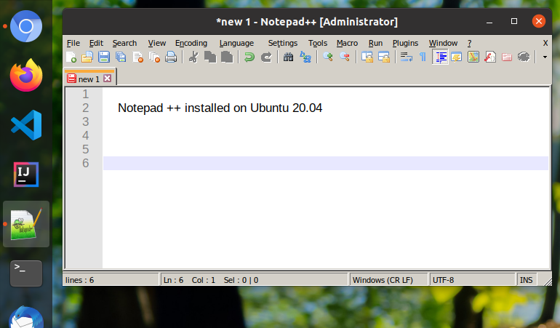The image size is (560, 328).
Task: Open the Settings menu
Action: pyautogui.click(x=282, y=43)
